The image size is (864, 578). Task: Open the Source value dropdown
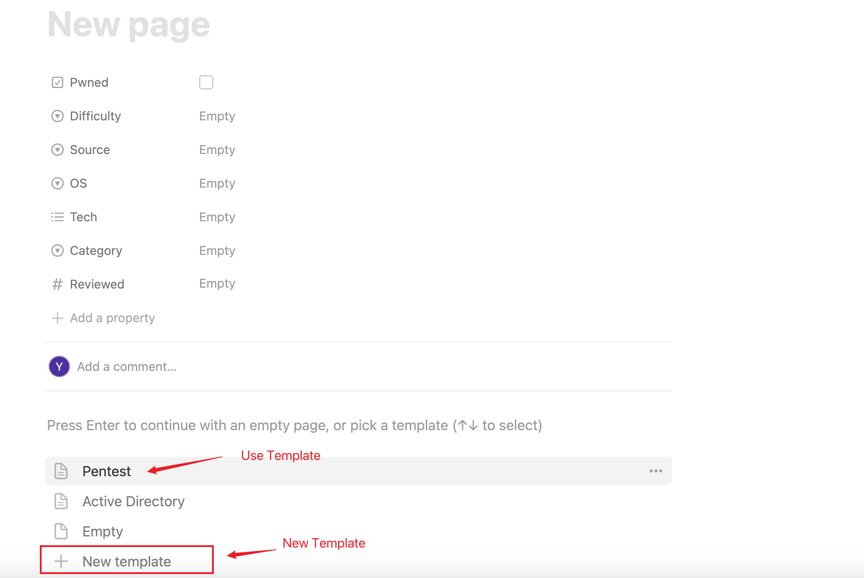[217, 150]
